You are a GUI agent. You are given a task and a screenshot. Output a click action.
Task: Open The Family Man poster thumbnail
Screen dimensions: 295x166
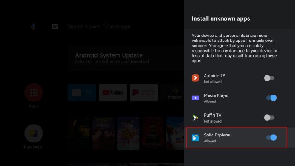point(79,133)
